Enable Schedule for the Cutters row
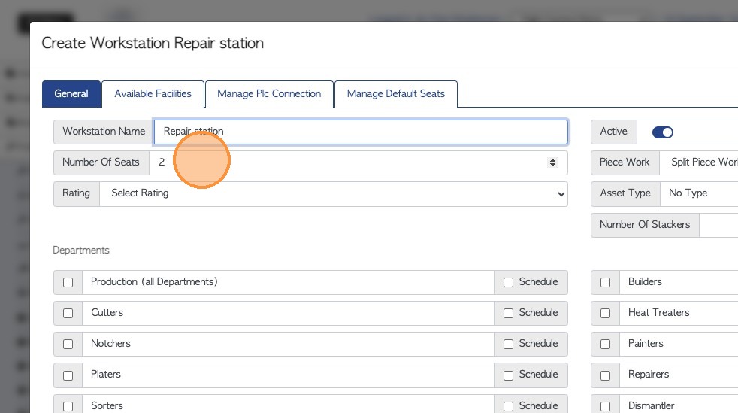 [509, 314]
